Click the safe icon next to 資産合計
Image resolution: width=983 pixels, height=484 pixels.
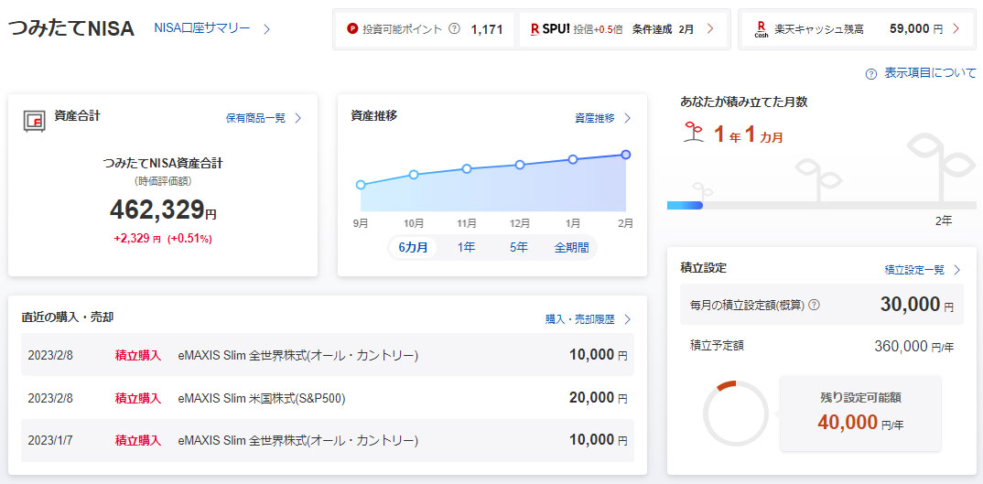pos(35,121)
